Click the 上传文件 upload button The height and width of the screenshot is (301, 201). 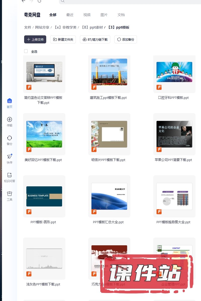pos(35,39)
